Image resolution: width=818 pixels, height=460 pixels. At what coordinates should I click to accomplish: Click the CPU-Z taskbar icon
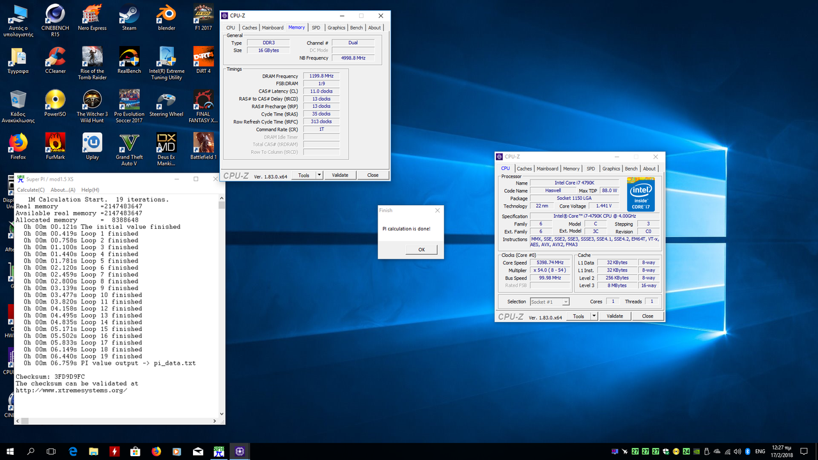coord(240,451)
